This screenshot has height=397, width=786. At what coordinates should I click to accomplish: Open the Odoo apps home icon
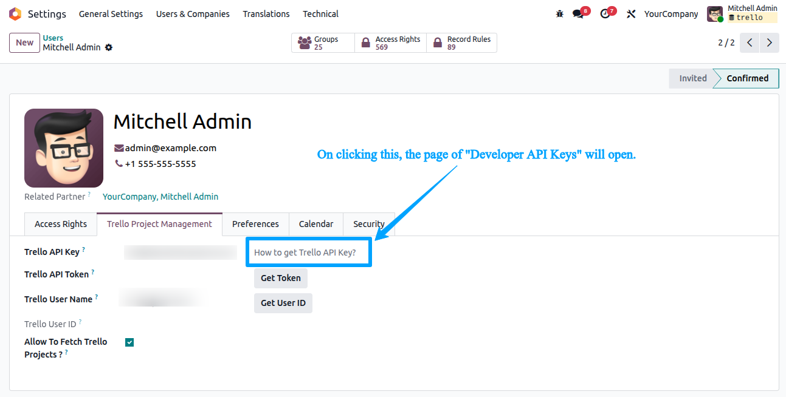click(15, 13)
